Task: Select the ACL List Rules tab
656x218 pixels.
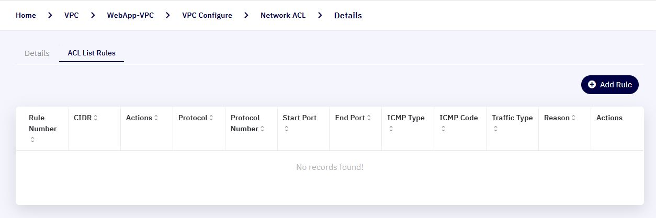Action: tap(92, 53)
